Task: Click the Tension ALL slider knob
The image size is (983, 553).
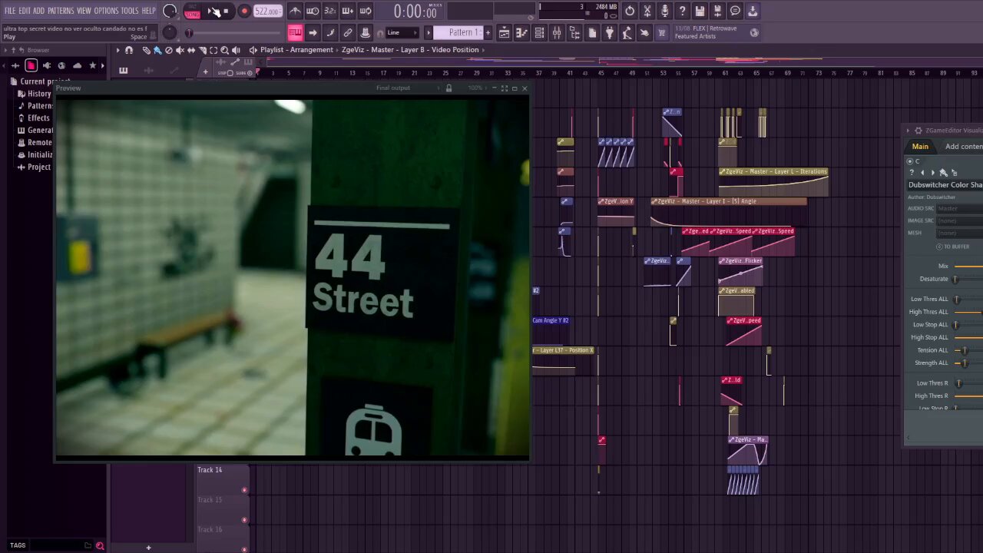Action: pyautogui.click(x=965, y=350)
